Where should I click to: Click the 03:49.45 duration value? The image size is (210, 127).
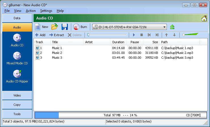118,58
